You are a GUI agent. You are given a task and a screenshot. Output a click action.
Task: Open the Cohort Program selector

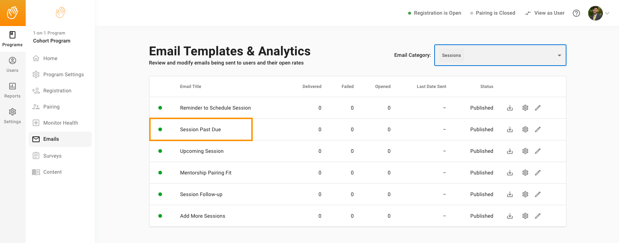pos(52,41)
